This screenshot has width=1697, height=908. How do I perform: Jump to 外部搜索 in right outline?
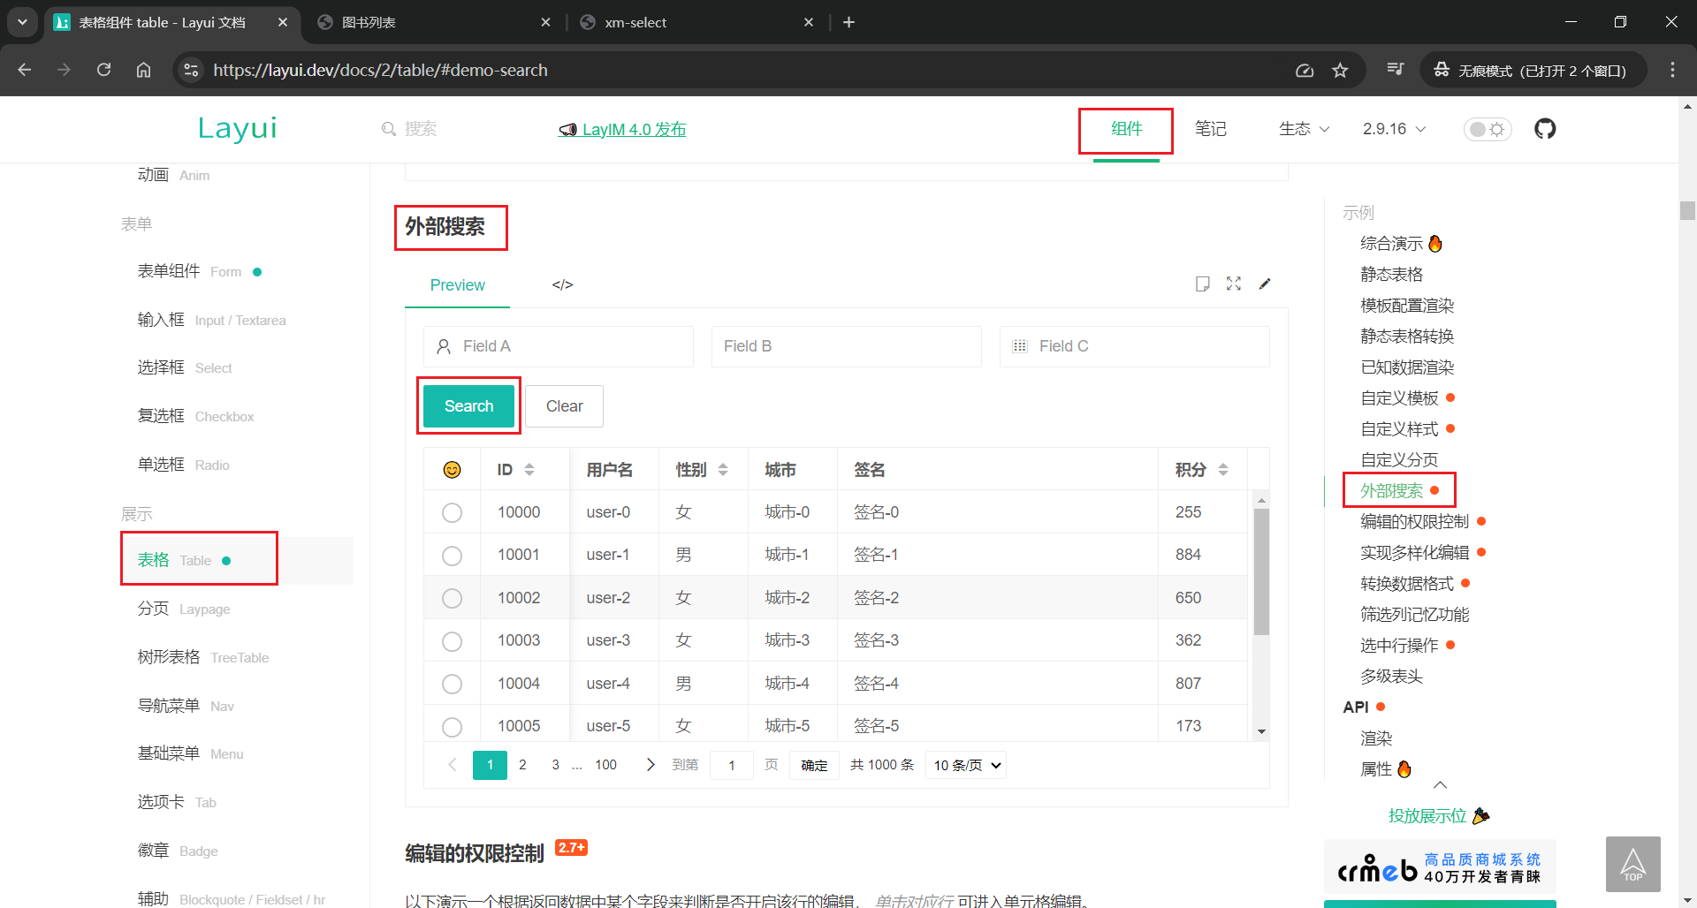tap(1391, 490)
